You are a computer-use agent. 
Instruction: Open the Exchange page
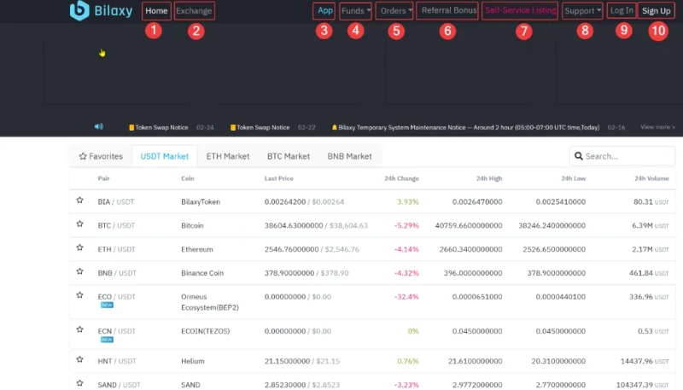click(x=194, y=11)
